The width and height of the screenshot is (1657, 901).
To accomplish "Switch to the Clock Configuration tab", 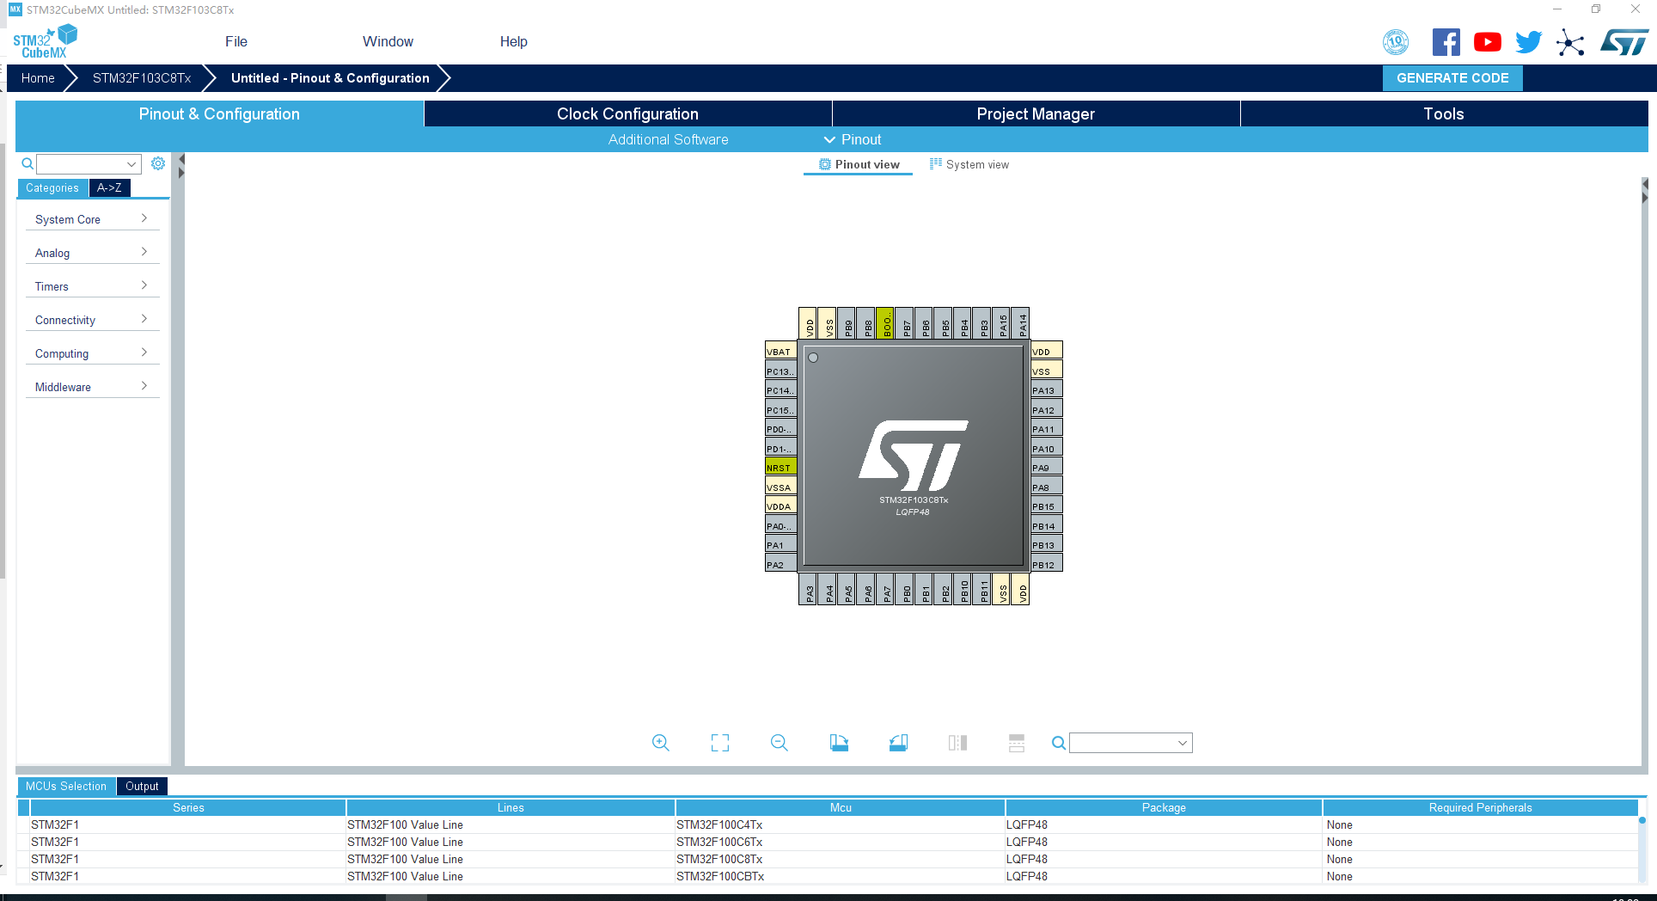I will (627, 113).
